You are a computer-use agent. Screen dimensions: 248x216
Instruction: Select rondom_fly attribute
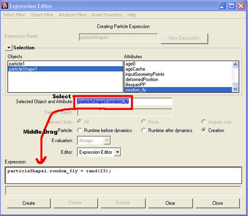pos(178,90)
